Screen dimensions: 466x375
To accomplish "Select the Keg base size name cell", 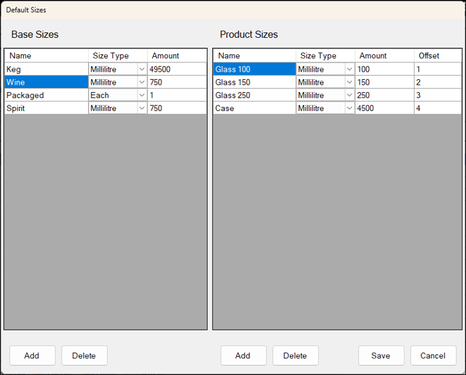I will pyautogui.click(x=46, y=69).
